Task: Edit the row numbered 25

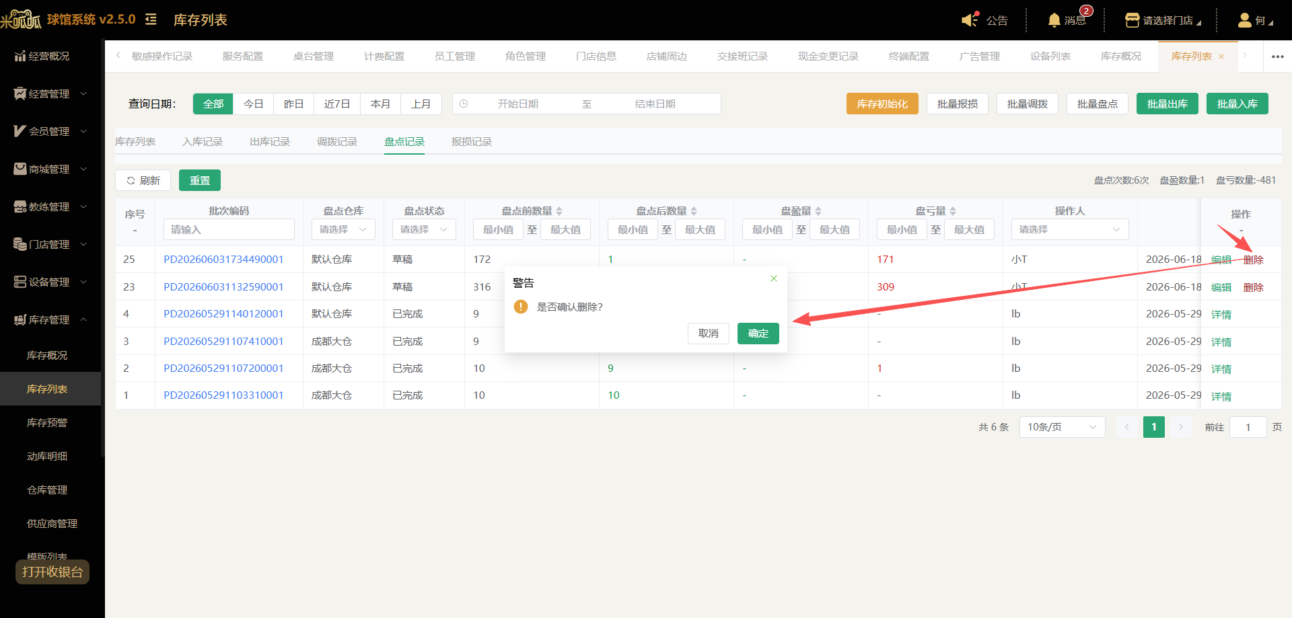Action: tap(1221, 260)
